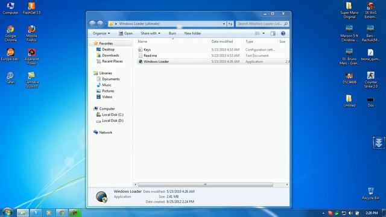The height and width of the screenshot is (217, 386).
Task: Click the change view icon button
Action: click(x=258, y=33)
